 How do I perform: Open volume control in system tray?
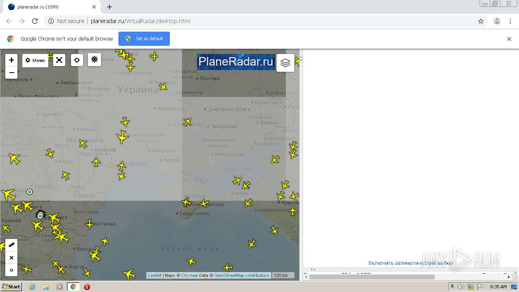(461, 287)
